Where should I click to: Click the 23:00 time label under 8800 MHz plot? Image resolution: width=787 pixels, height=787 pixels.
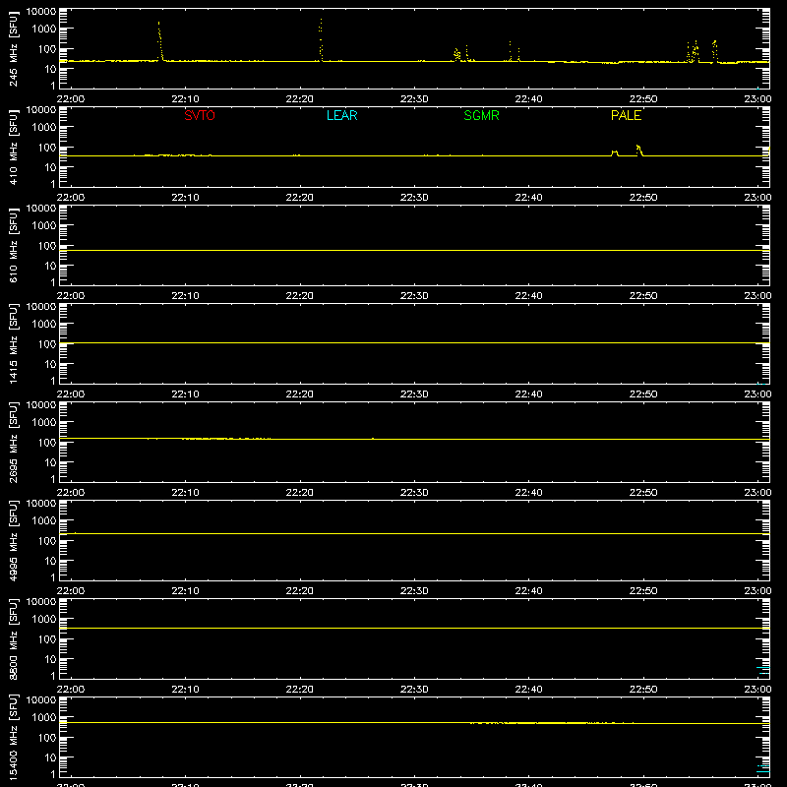757,690
